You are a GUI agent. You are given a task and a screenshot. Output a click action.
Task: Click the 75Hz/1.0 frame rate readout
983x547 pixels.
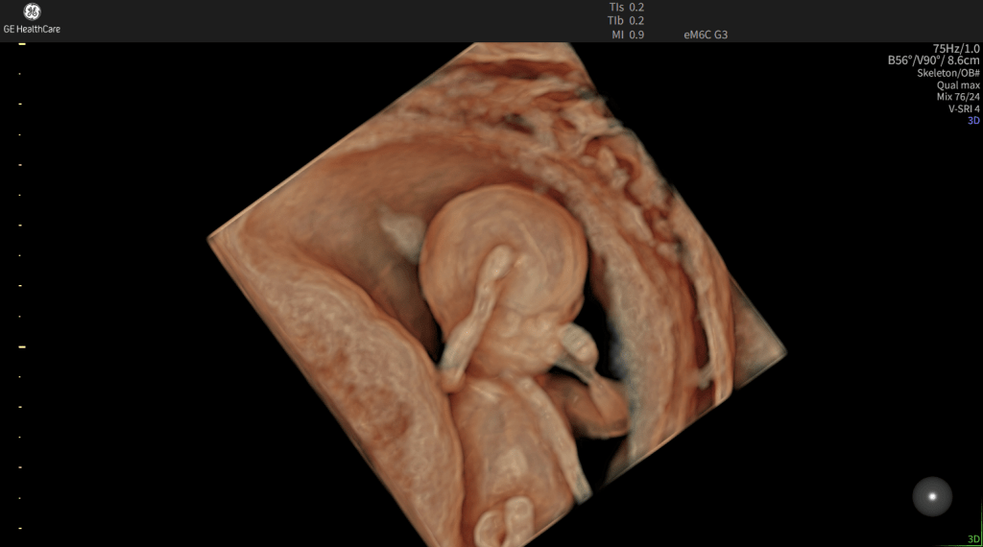955,48
